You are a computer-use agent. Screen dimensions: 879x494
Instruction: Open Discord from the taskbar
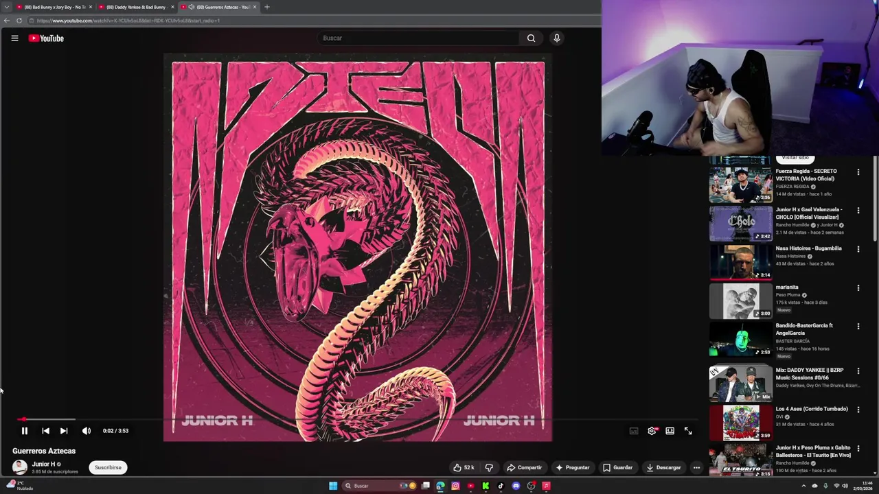pyautogui.click(x=516, y=486)
